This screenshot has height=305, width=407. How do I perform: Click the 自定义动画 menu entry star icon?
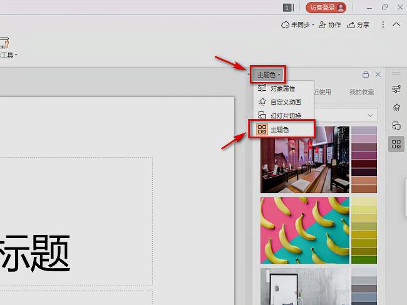(262, 101)
